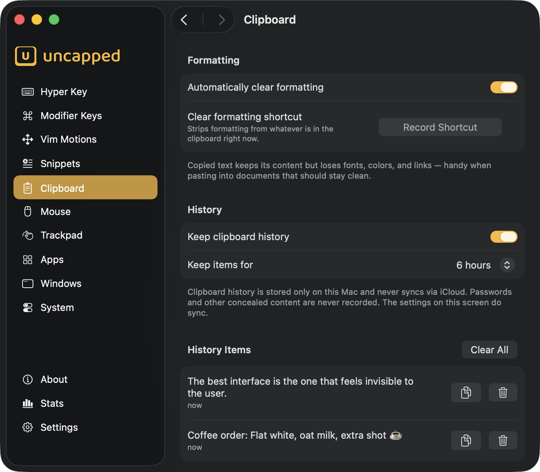Viewport: 540px width, 472px height.
Task: Click the Modifier Keys command icon
Action: [x=28, y=116]
